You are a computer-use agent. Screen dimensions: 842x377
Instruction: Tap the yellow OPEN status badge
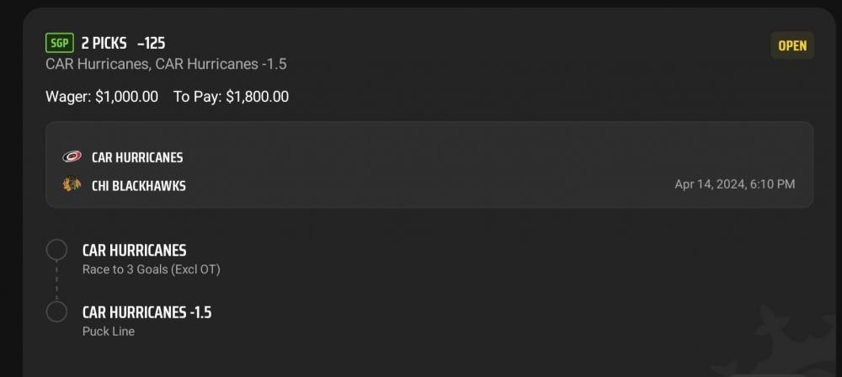(x=791, y=45)
